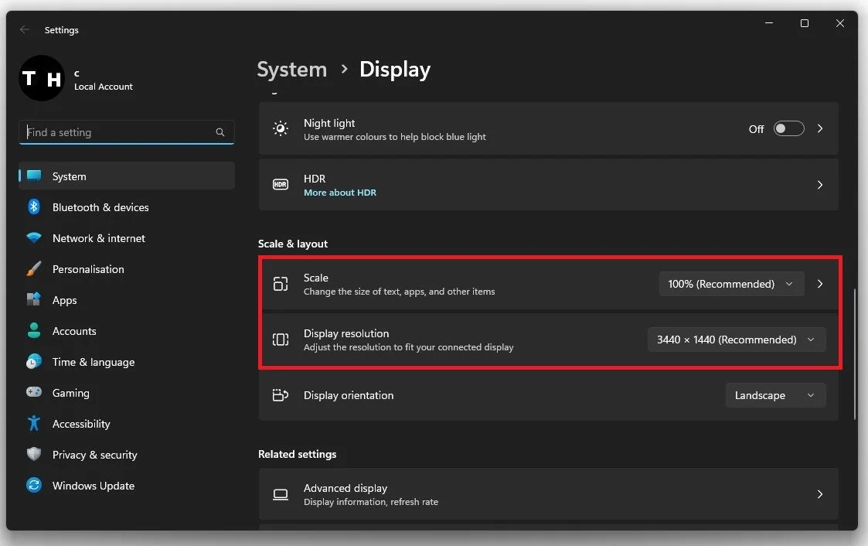Open Accounts settings
The width and height of the screenshot is (868, 546).
point(127,331)
